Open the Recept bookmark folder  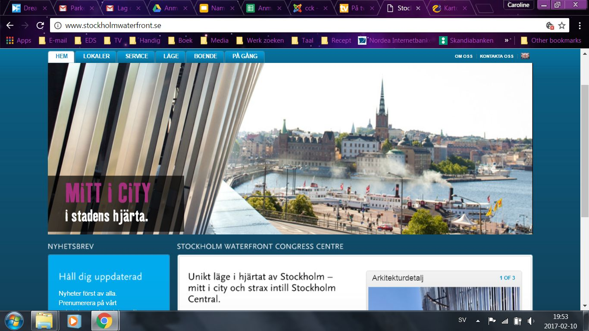pos(336,41)
